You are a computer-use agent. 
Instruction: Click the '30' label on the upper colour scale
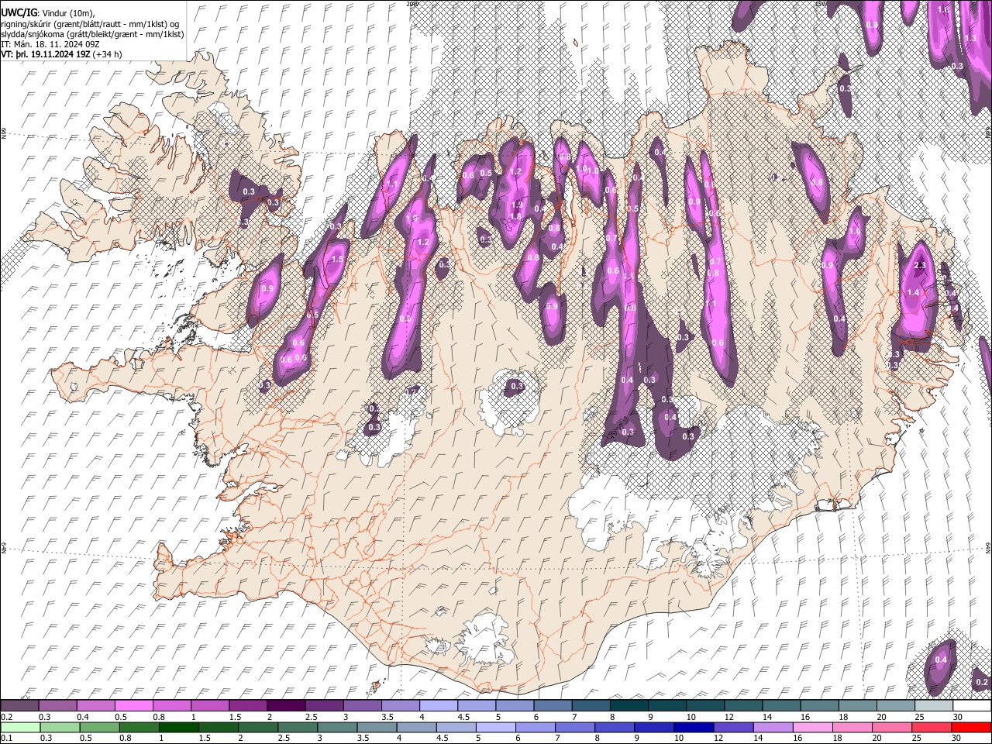tap(958, 717)
